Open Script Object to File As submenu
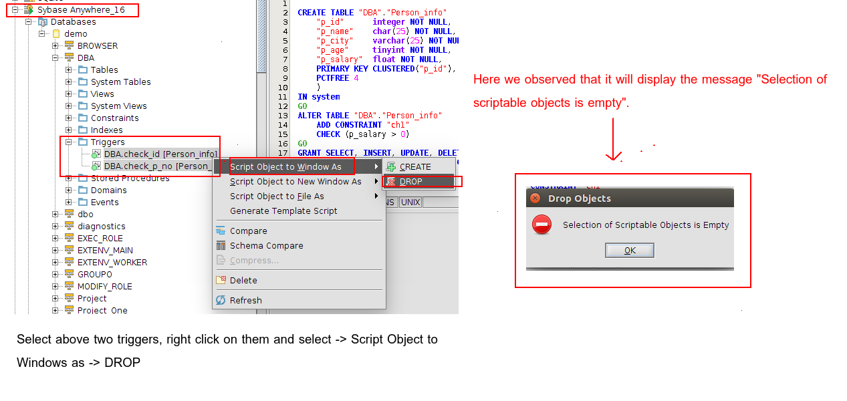847x401 pixels. click(x=299, y=196)
